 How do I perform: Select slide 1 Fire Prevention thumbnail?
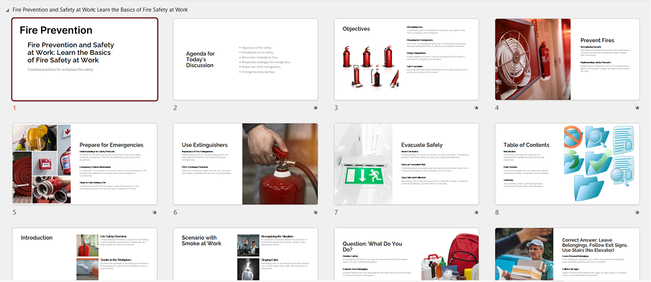pyautogui.click(x=85, y=59)
